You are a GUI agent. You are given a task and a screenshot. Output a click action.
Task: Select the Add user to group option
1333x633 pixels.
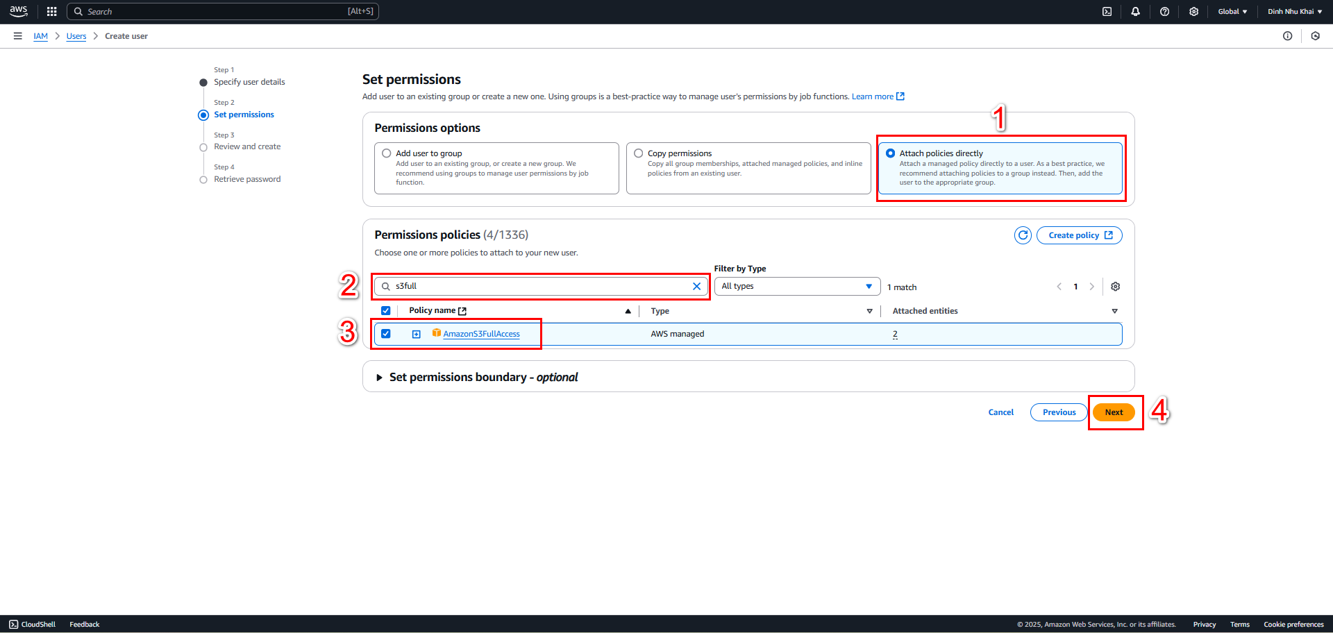click(x=387, y=153)
